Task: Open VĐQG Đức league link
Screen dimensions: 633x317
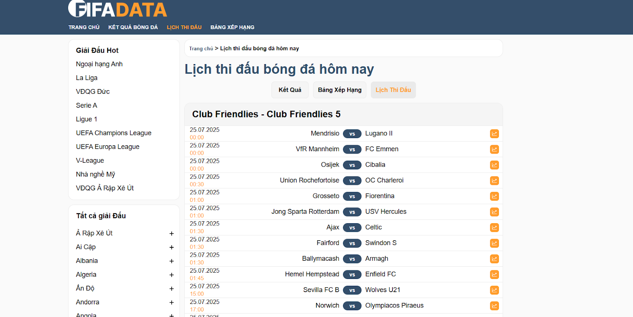Action: click(93, 91)
